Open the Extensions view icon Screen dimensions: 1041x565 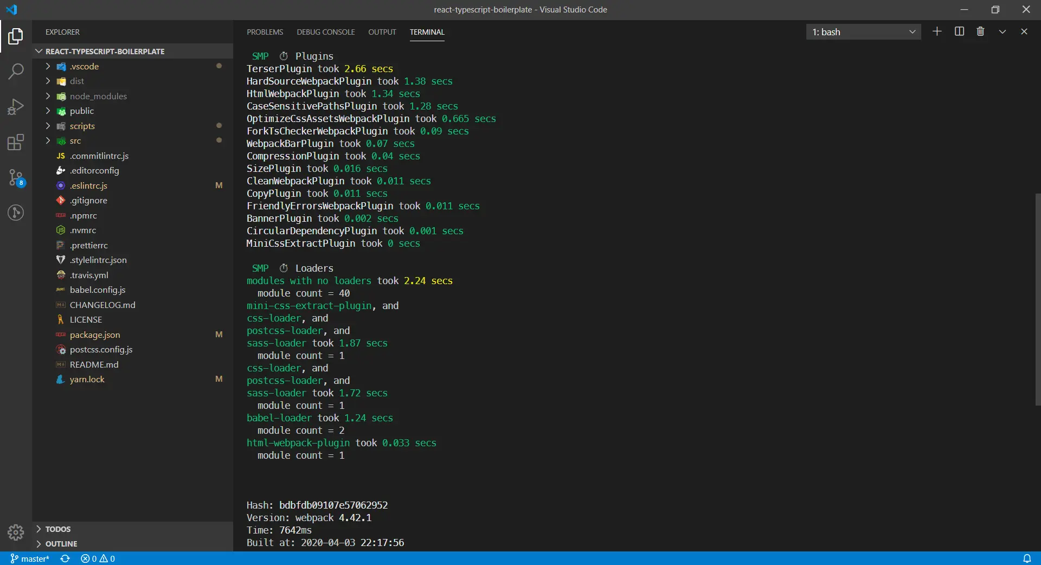click(16, 142)
